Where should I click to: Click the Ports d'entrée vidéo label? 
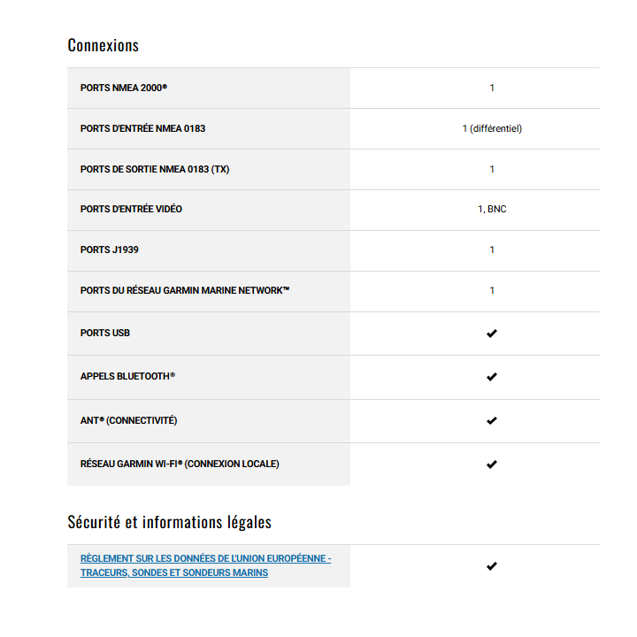click(x=131, y=210)
